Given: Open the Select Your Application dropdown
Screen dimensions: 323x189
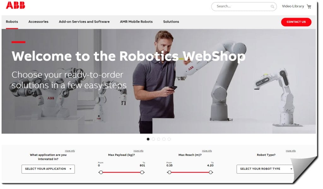Looking at the screenshot, I should tap(48, 169).
